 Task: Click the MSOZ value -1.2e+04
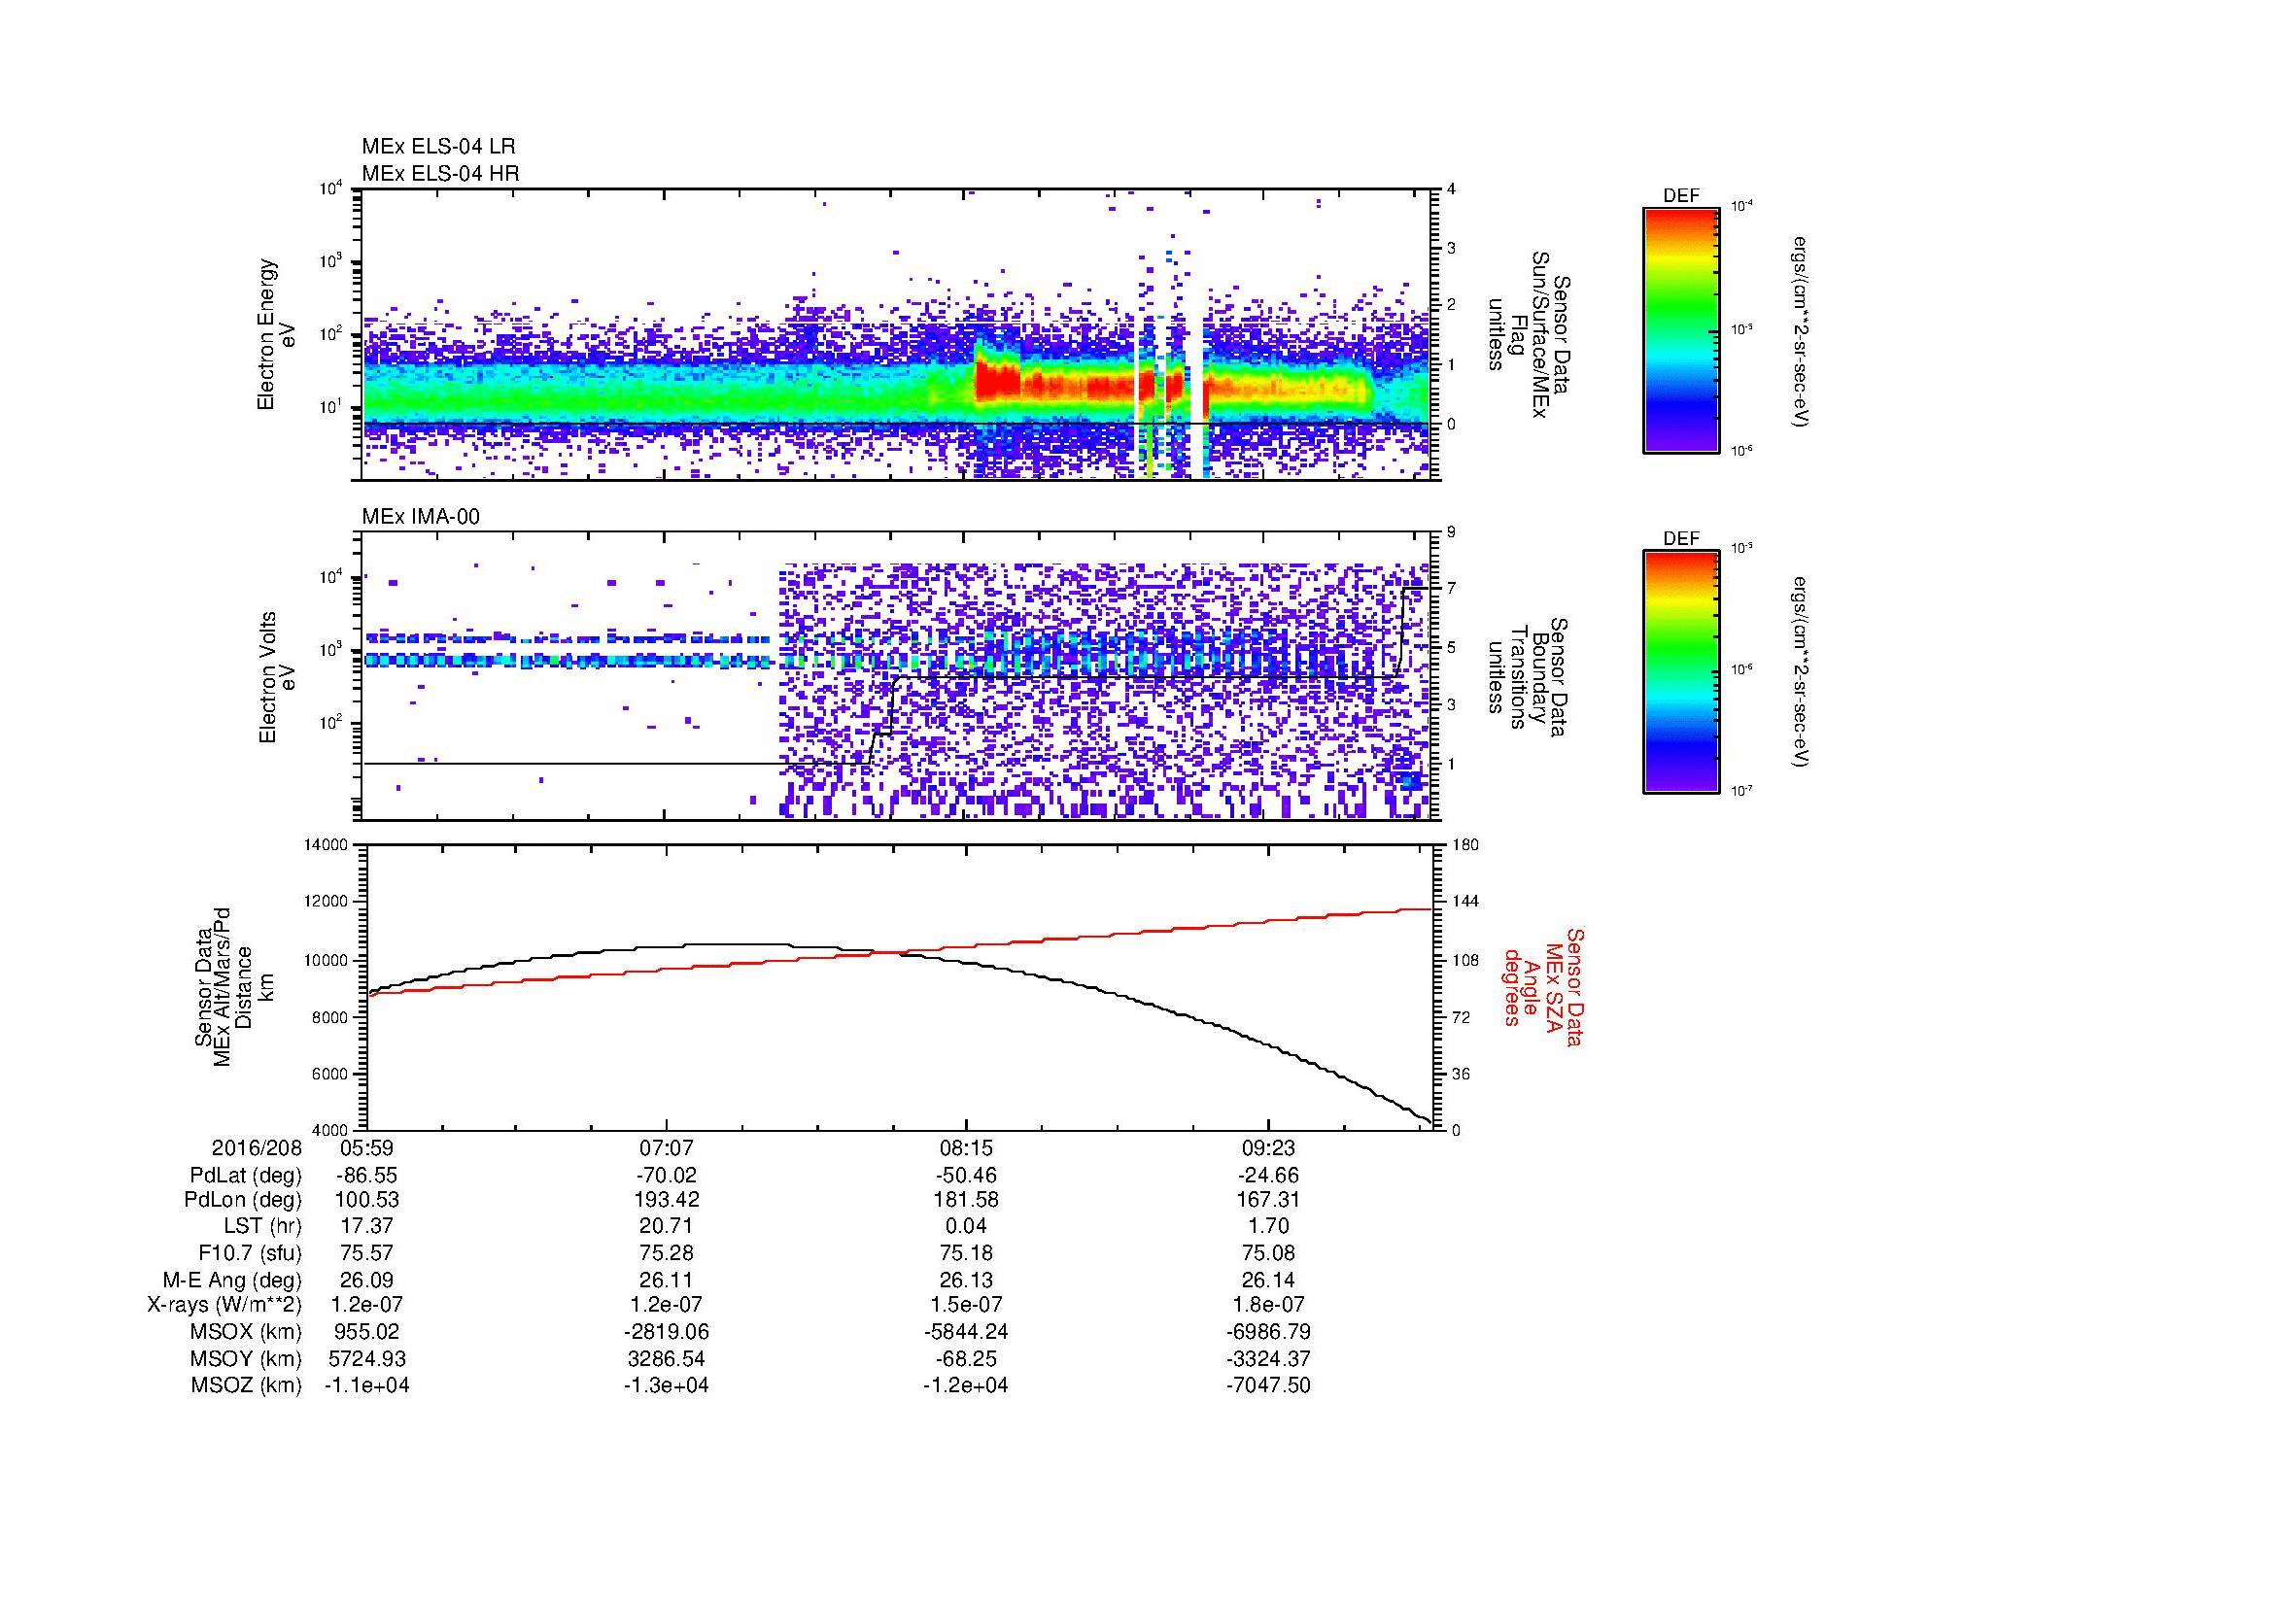966,1385
